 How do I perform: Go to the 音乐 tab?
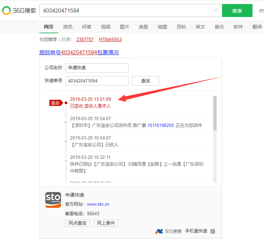(219, 27)
